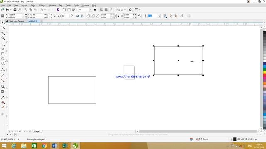Open the outline width dropdown
The width and height of the screenshot is (266, 149).
159,16
